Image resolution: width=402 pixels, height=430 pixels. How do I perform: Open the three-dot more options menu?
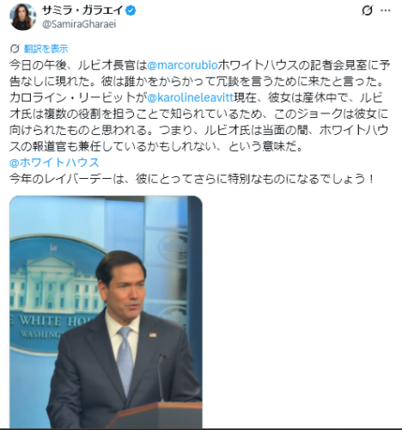pyautogui.click(x=386, y=10)
